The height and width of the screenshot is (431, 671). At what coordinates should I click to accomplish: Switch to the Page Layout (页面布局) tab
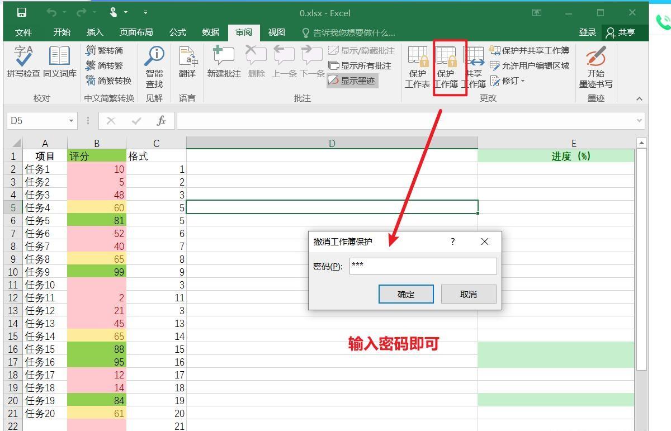[x=136, y=32]
